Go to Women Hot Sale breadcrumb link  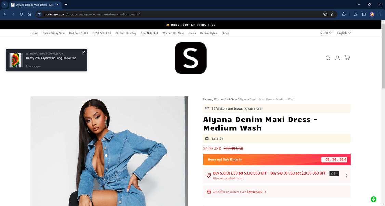pyautogui.click(x=225, y=99)
